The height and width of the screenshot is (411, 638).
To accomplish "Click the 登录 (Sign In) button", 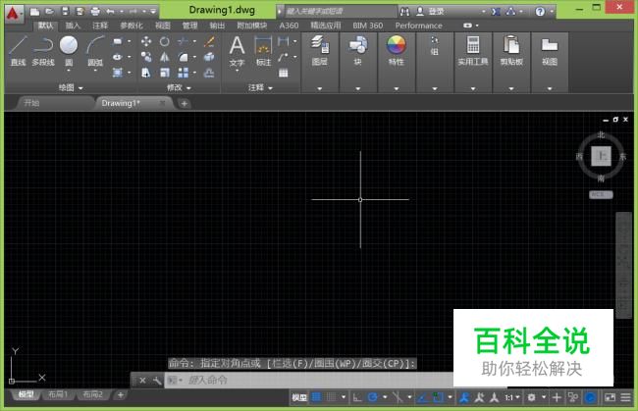I will (x=431, y=12).
